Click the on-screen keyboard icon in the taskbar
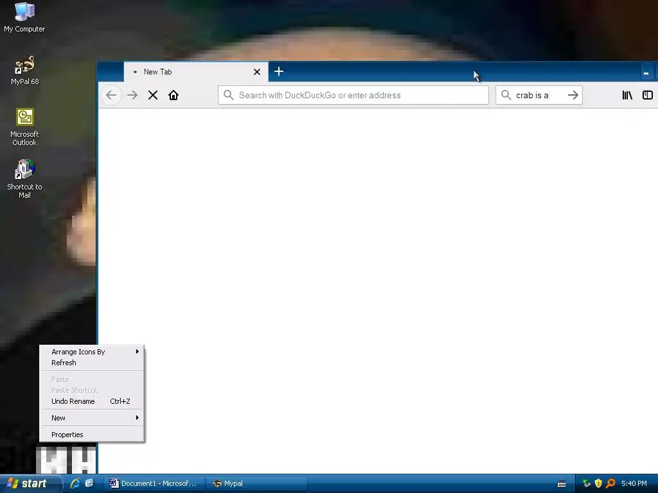This screenshot has width=658, height=493. 562,484
